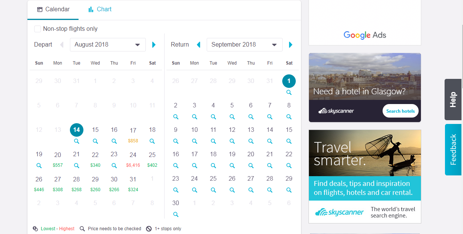Select the Calendar tab
463x234 pixels.
click(53, 9)
